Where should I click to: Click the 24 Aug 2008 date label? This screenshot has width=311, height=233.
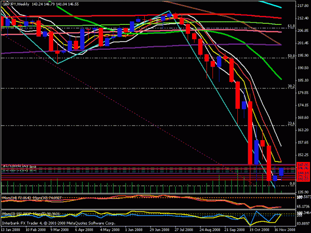(x=210, y=230)
